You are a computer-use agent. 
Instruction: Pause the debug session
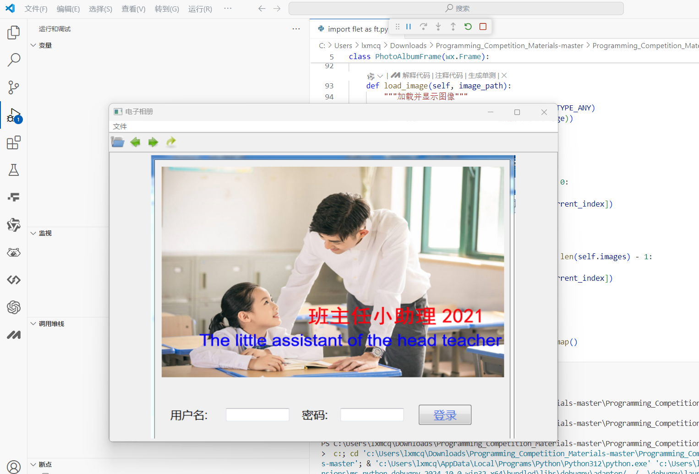pyautogui.click(x=409, y=27)
